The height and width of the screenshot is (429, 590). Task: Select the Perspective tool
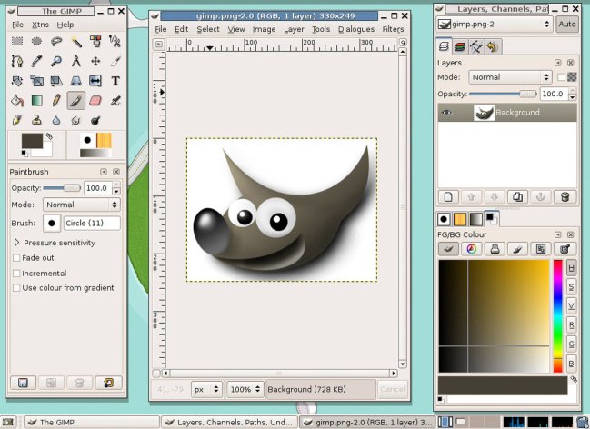pos(76,81)
